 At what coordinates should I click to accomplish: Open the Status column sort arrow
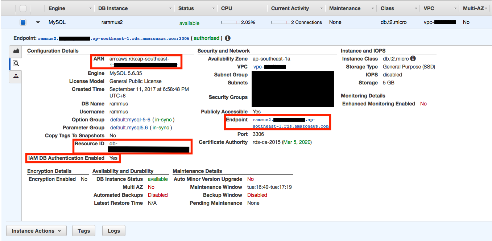[x=213, y=8]
